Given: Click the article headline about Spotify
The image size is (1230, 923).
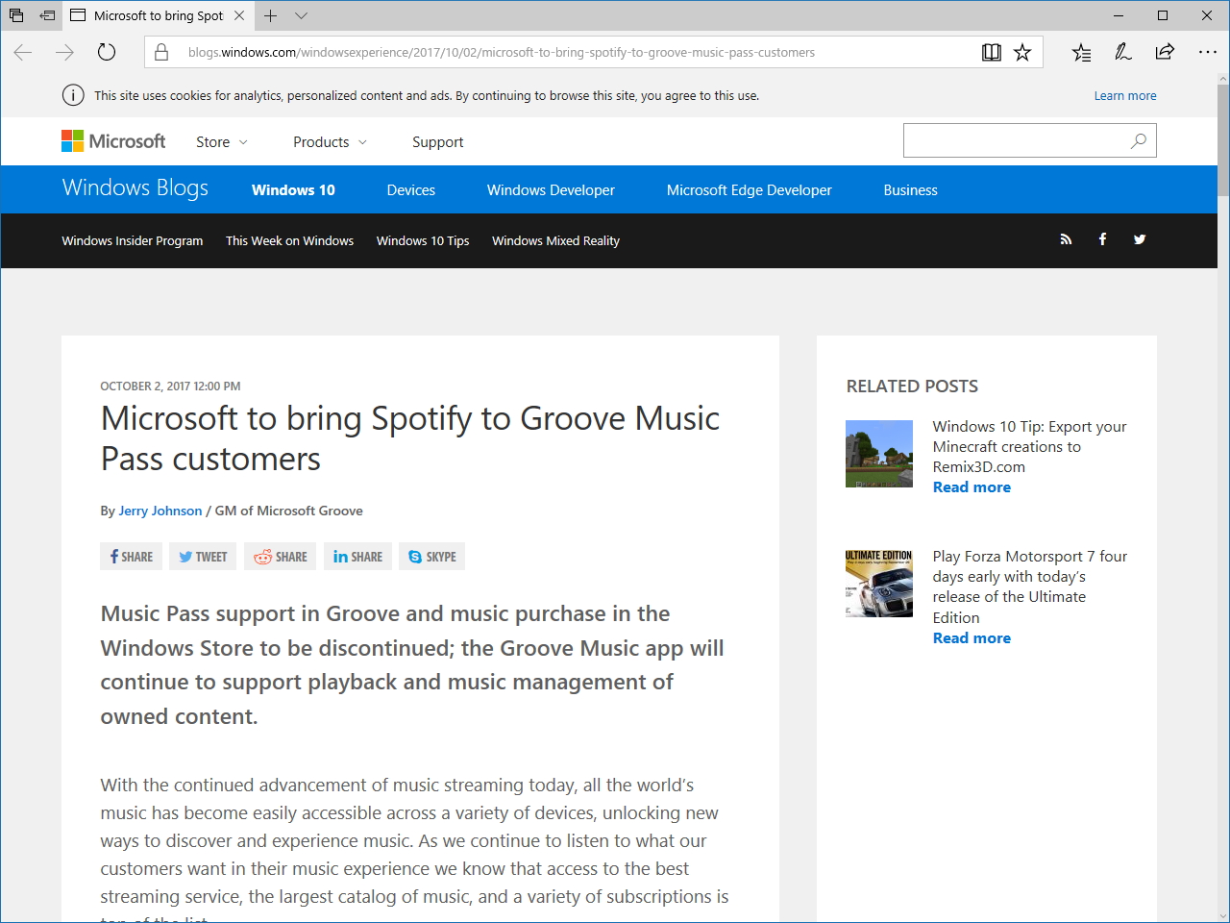Looking at the screenshot, I should 410,438.
